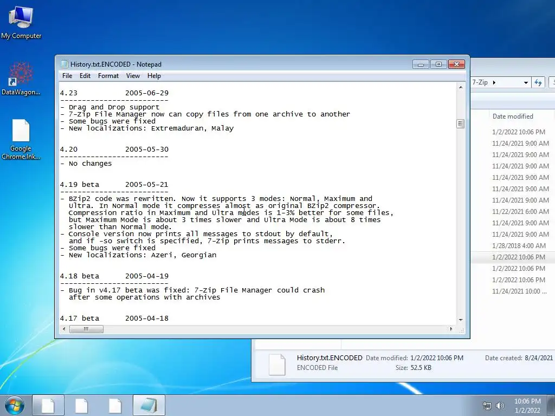
Task: Sort by Date modified column in Explorer
Action: coord(513,116)
